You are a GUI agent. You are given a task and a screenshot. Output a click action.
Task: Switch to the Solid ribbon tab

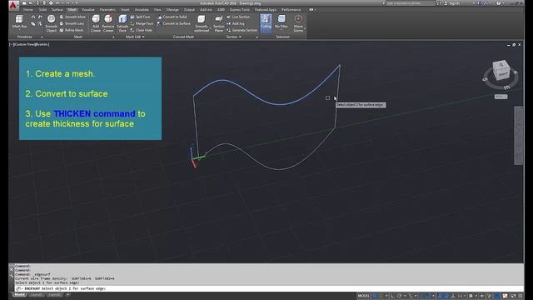42,9
